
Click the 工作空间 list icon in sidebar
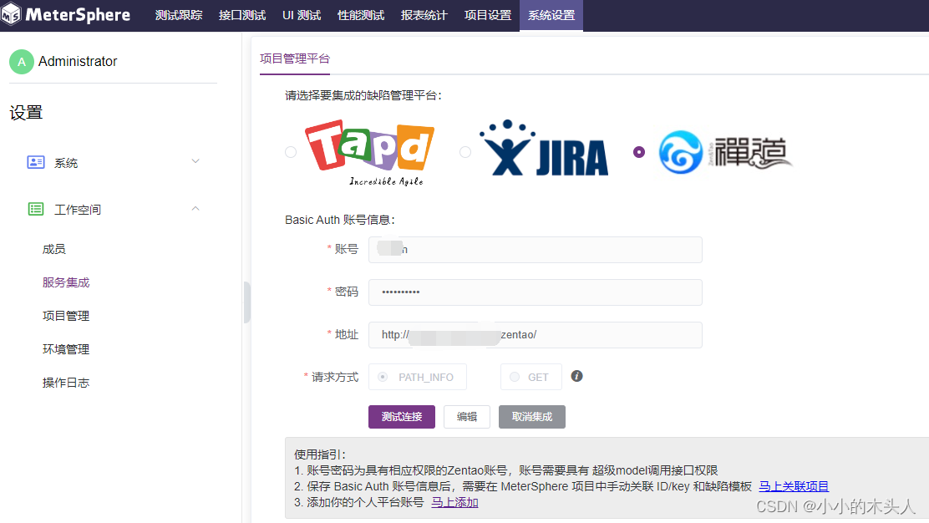pos(36,209)
